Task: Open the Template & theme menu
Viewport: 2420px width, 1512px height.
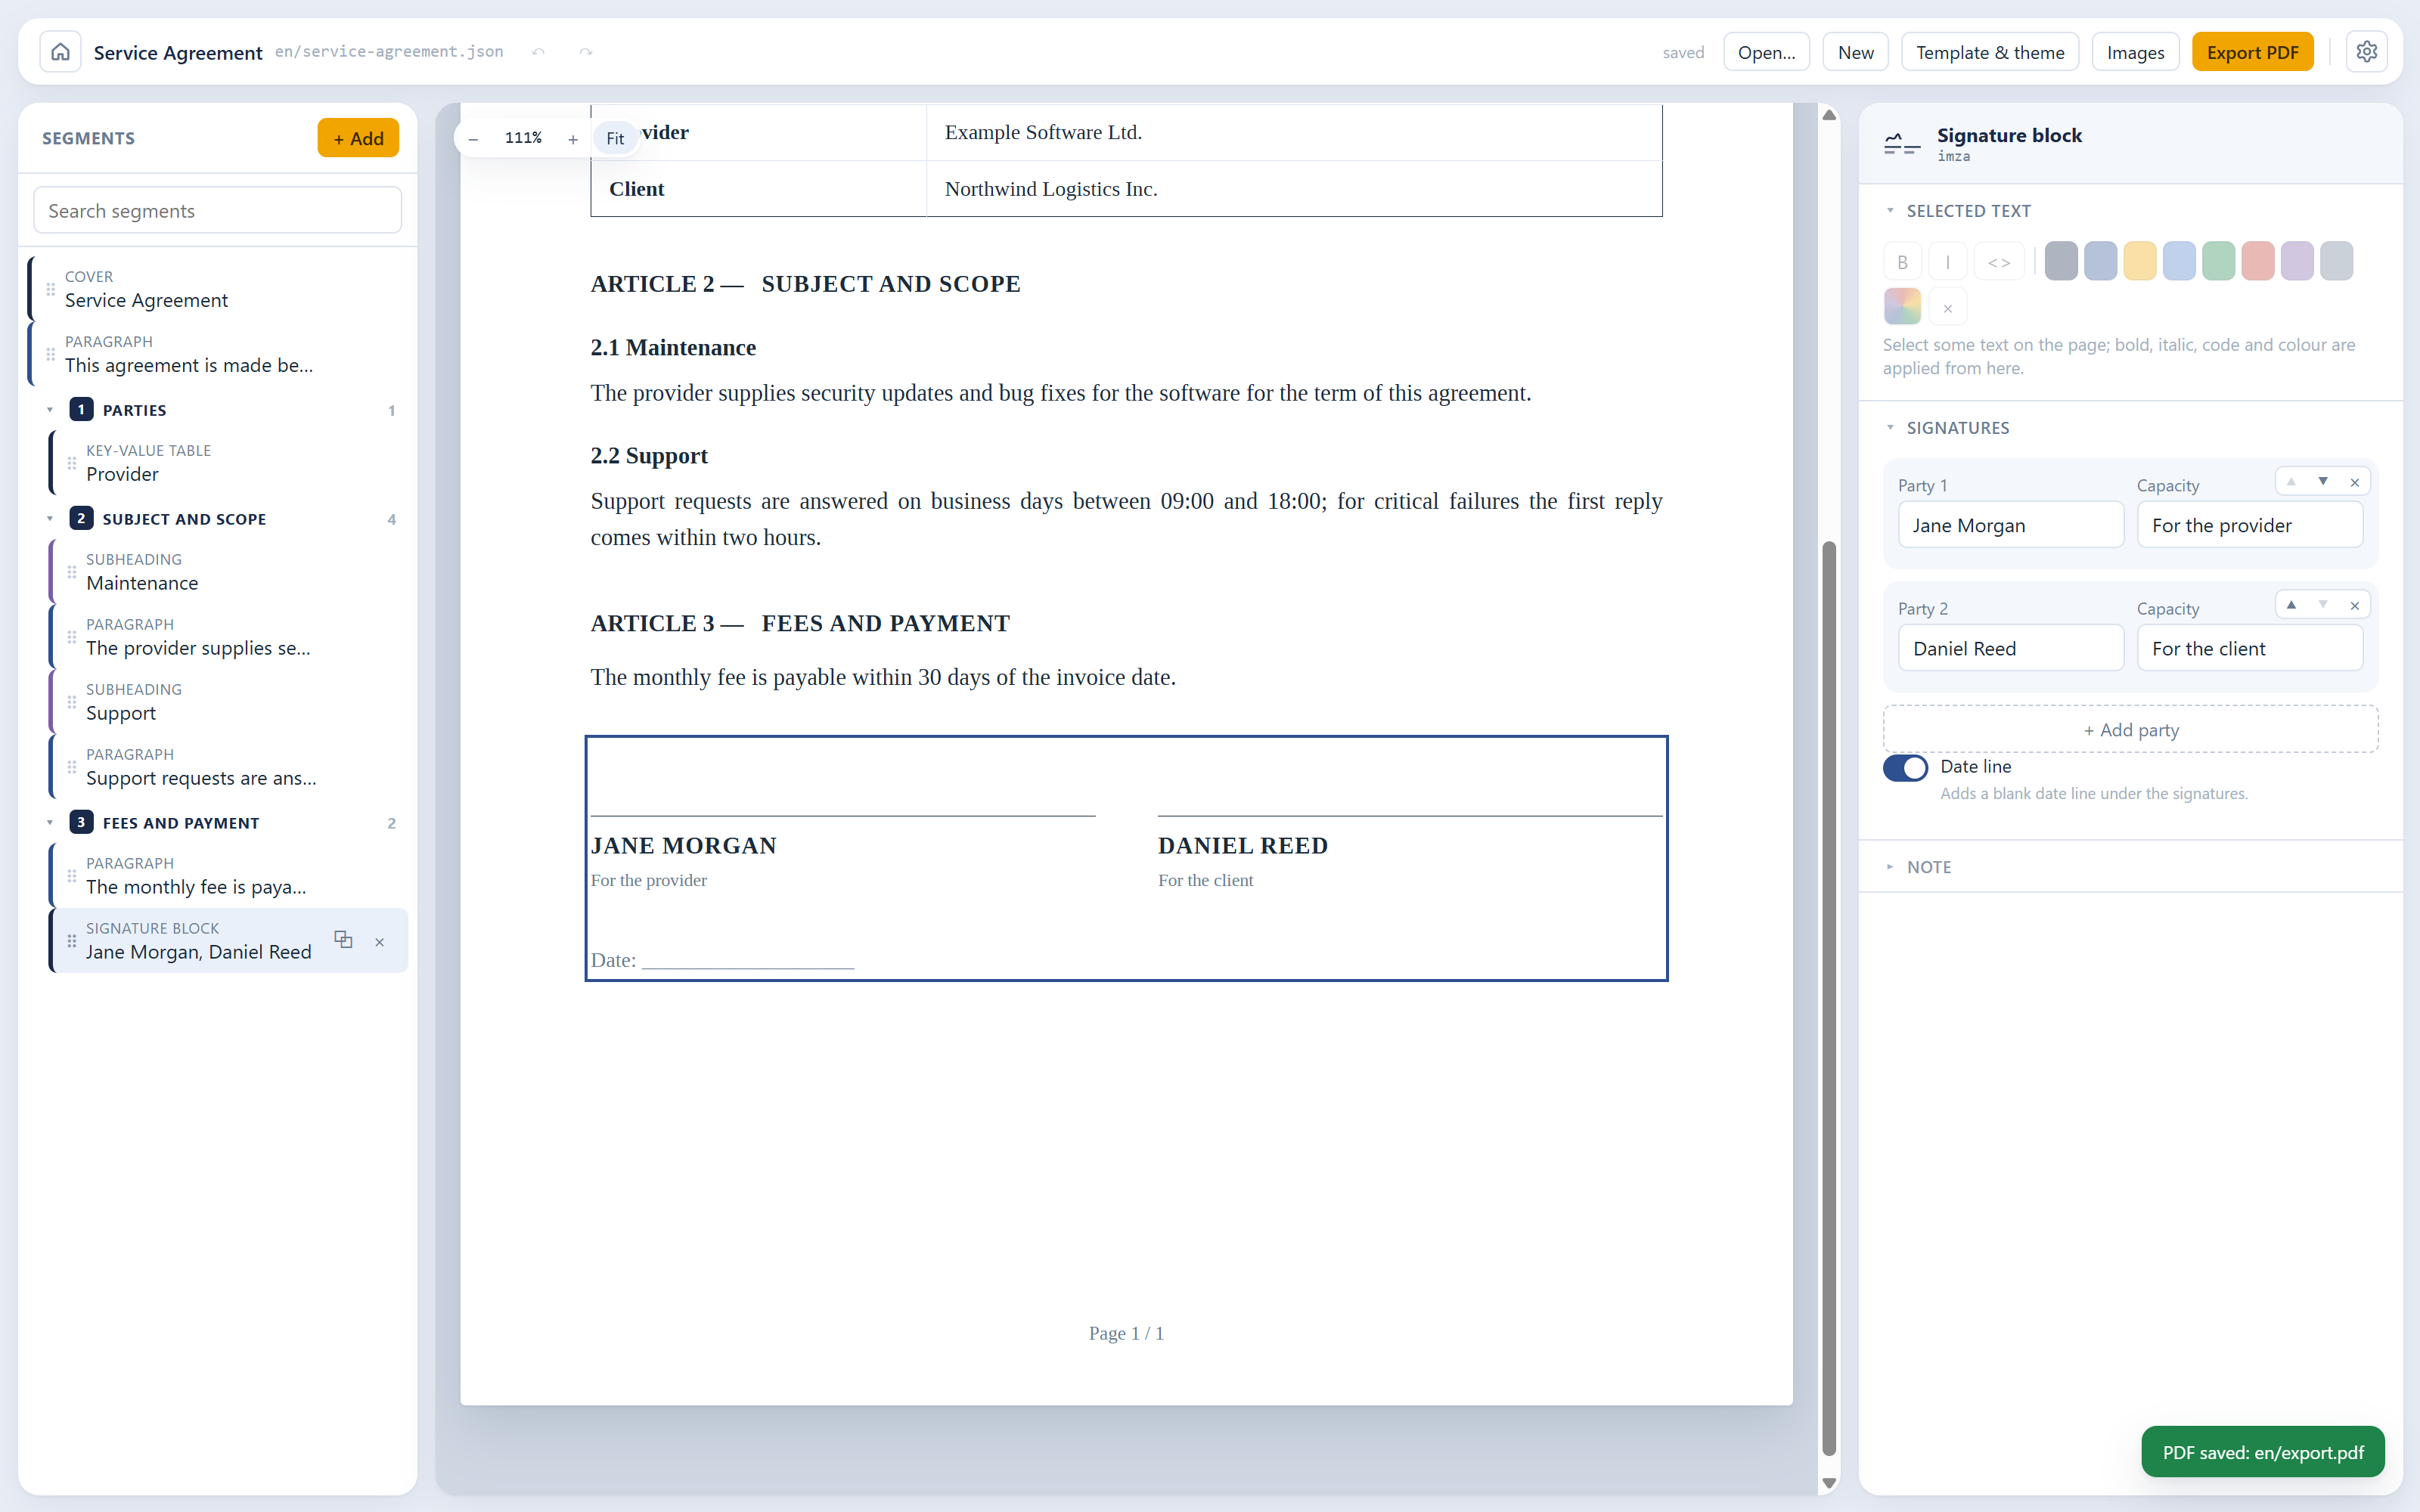Action: pyautogui.click(x=1989, y=52)
